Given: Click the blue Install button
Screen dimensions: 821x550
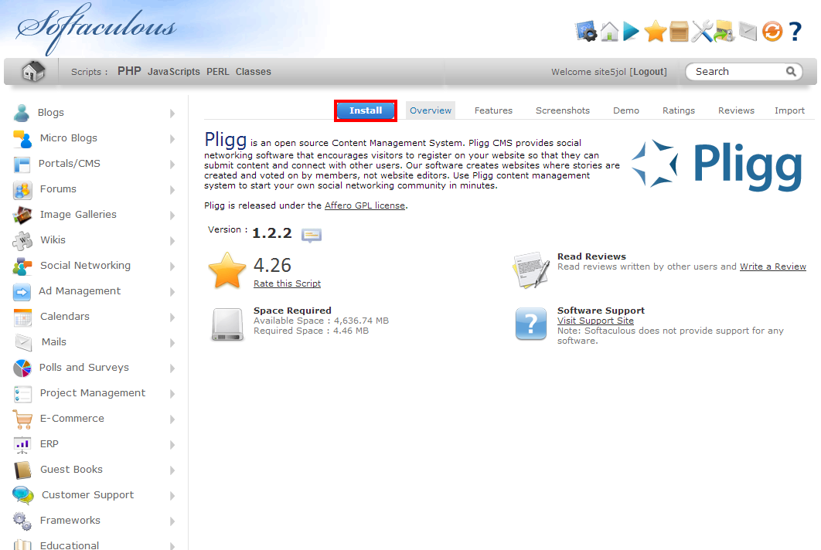Looking at the screenshot, I should (x=366, y=110).
